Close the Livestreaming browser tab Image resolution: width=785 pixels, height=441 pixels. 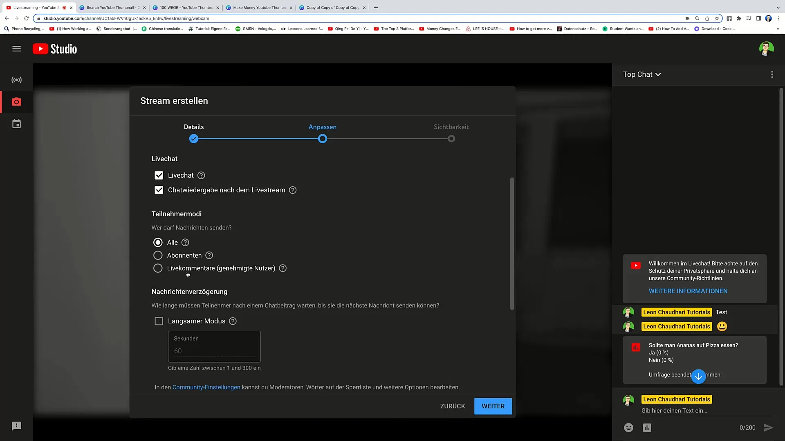71,7
